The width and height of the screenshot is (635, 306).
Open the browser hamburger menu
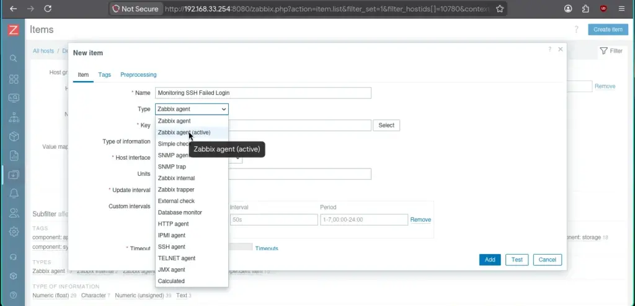pyautogui.click(x=621, y=9)
